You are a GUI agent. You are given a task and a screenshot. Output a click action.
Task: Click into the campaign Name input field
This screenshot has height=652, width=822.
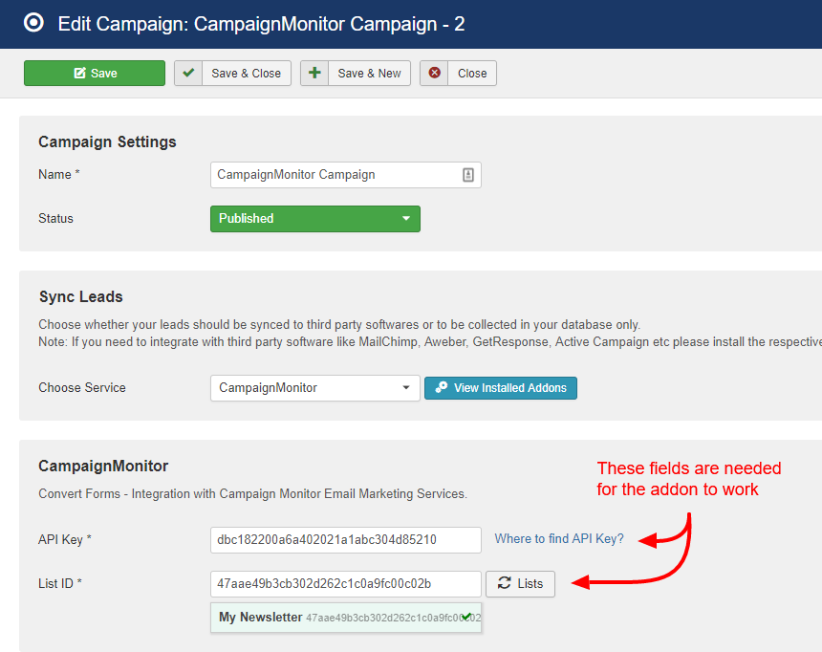(x=345, y=175)
